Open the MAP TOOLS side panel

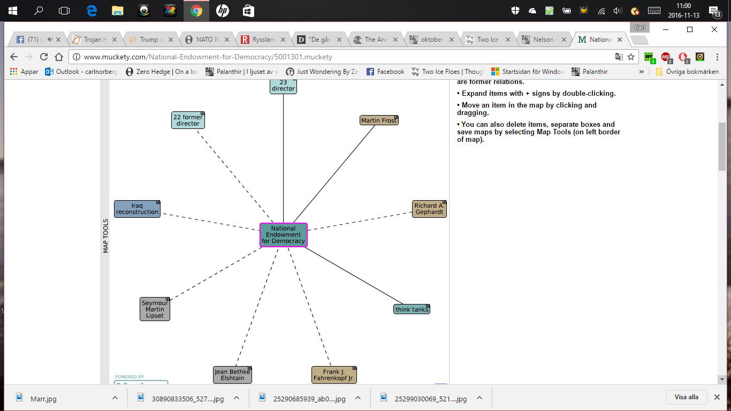(105, 235)
